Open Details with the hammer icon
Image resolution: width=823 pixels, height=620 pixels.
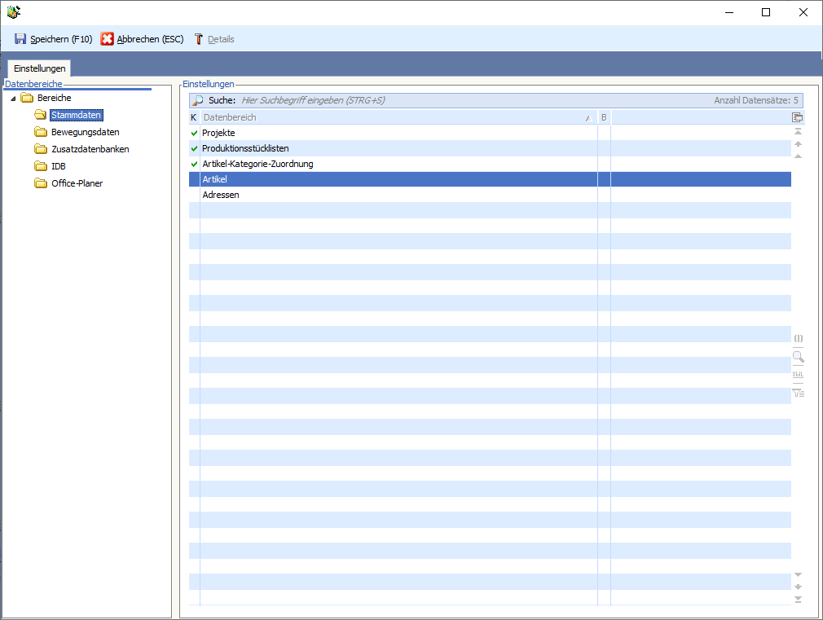coord(213,39)
